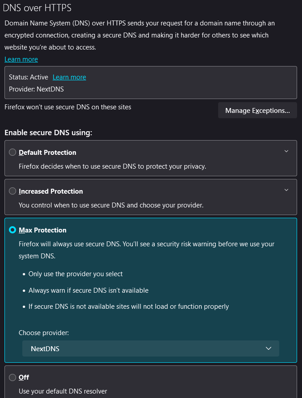Click the underlined Off label
This screenshot has height=398, width=302.
point(23,377)
